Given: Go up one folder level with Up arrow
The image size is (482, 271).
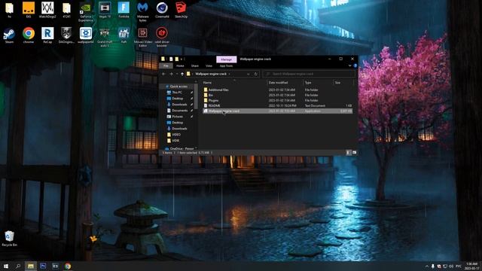Looking at the screenshot, I should [x=182, y=74].
